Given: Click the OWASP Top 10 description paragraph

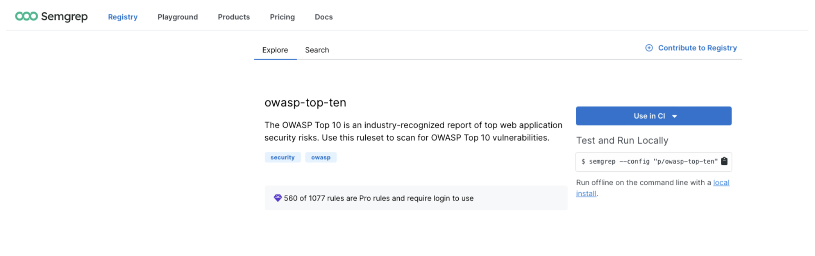Looking at the screenshot, I should 413,131.
